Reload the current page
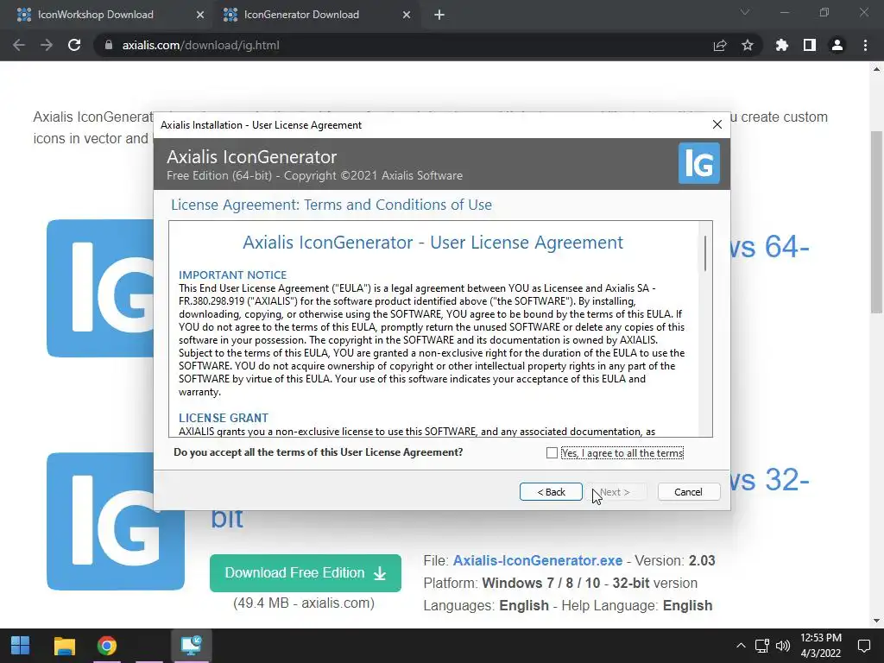884x663 pixels. point(74,45)
